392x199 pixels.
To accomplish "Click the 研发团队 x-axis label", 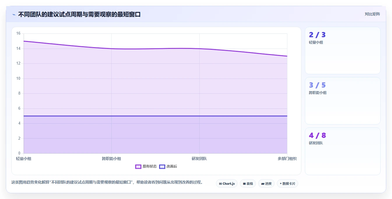I will point(199,159).
